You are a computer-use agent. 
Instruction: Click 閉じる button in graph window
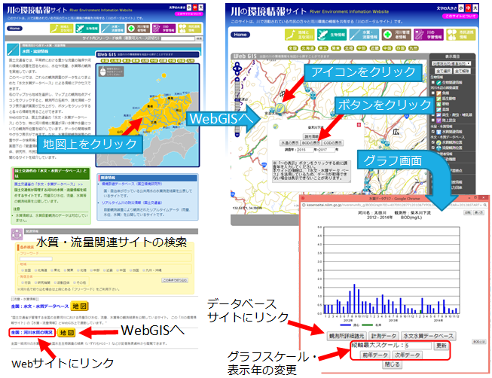coord(393,364)
